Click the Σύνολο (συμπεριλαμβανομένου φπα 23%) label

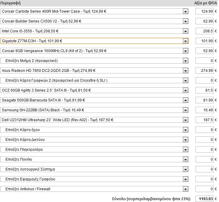coord(151,199)
